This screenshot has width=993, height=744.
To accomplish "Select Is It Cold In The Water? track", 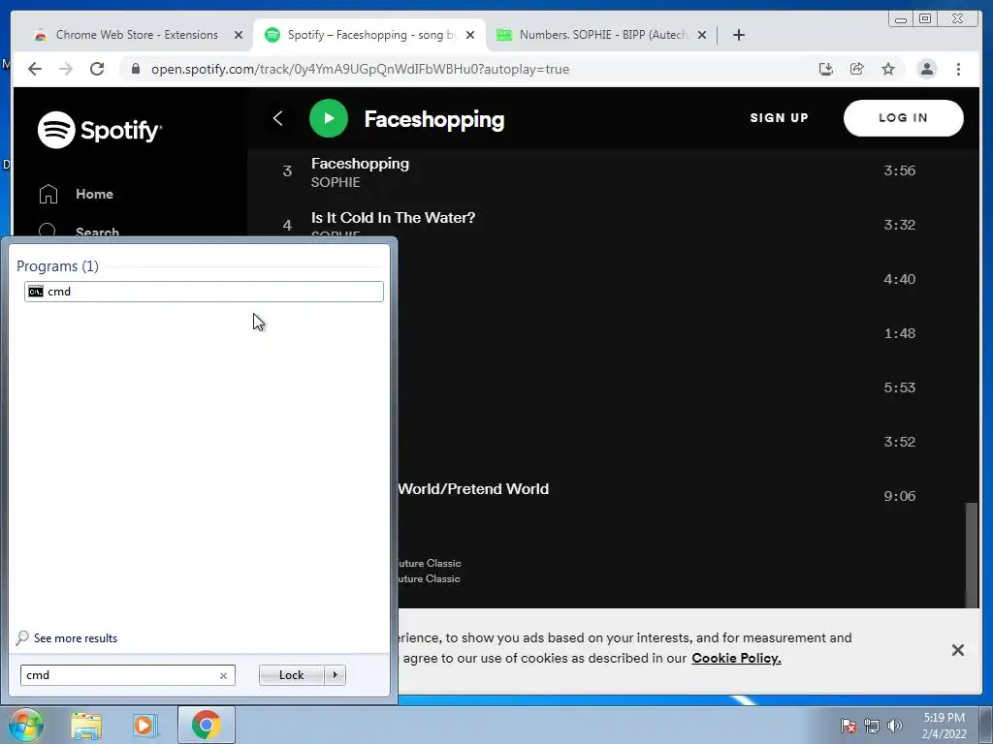I will 393,218.
